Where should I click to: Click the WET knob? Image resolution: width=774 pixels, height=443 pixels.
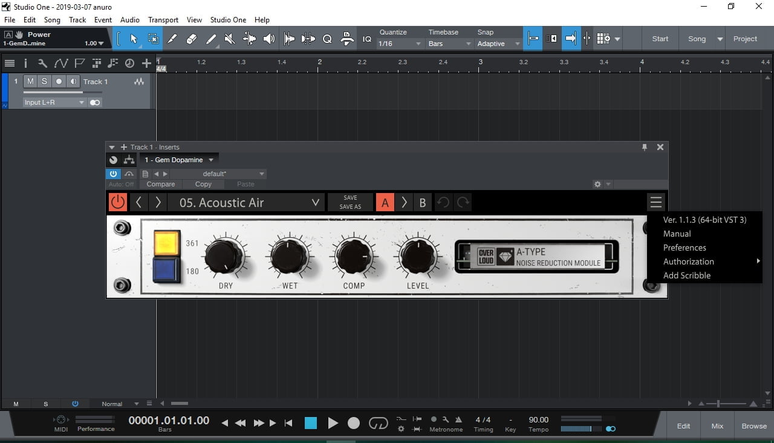click(290, 257)
